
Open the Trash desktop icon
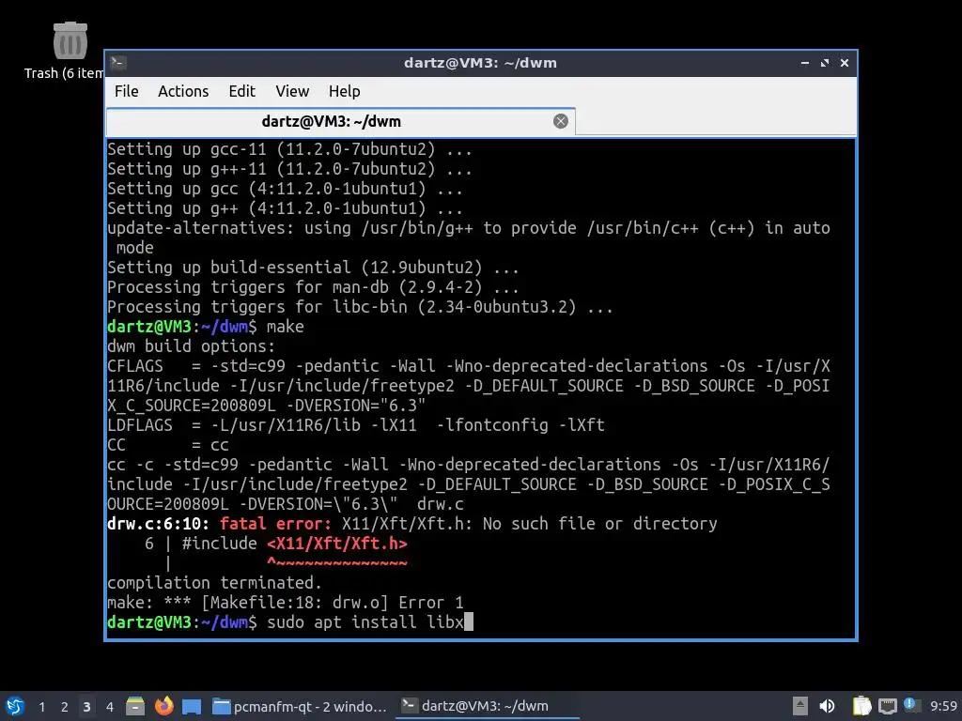coord(70,52)
